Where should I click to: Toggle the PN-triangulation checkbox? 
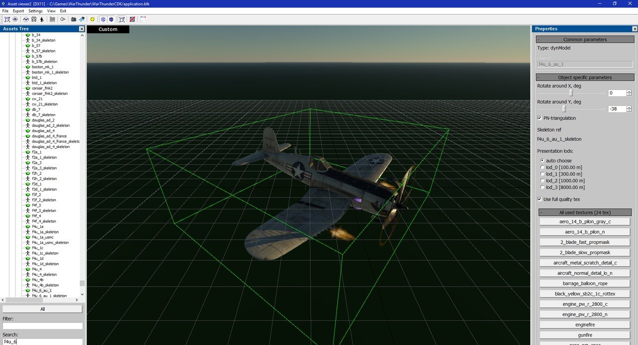tap(539, 118)
